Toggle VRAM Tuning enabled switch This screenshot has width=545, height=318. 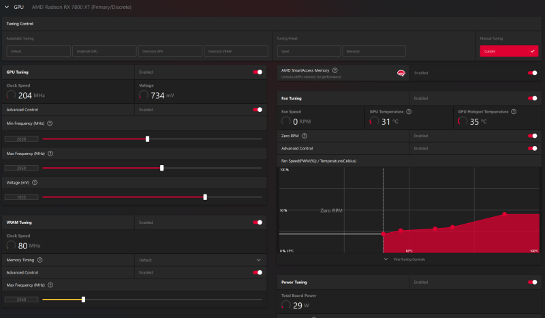click(258, 222)
